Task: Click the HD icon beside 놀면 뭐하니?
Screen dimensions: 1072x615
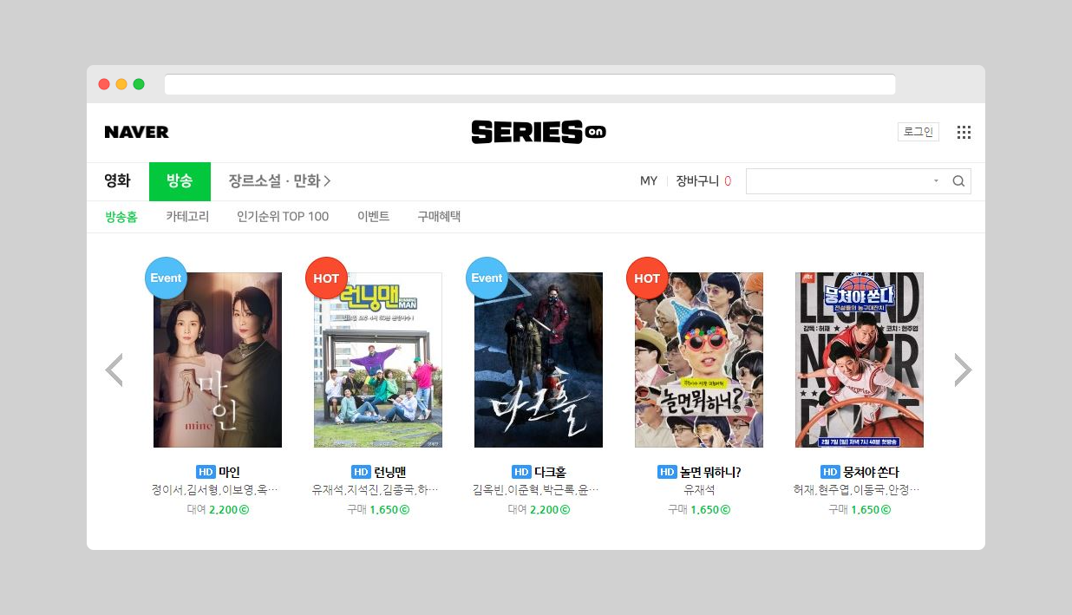Action: click(x=667, y=472)
